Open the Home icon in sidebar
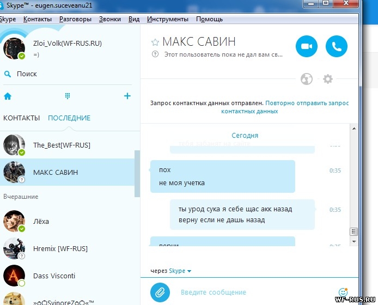This screenshot has width=378, height=305. [x=8, y=96]
